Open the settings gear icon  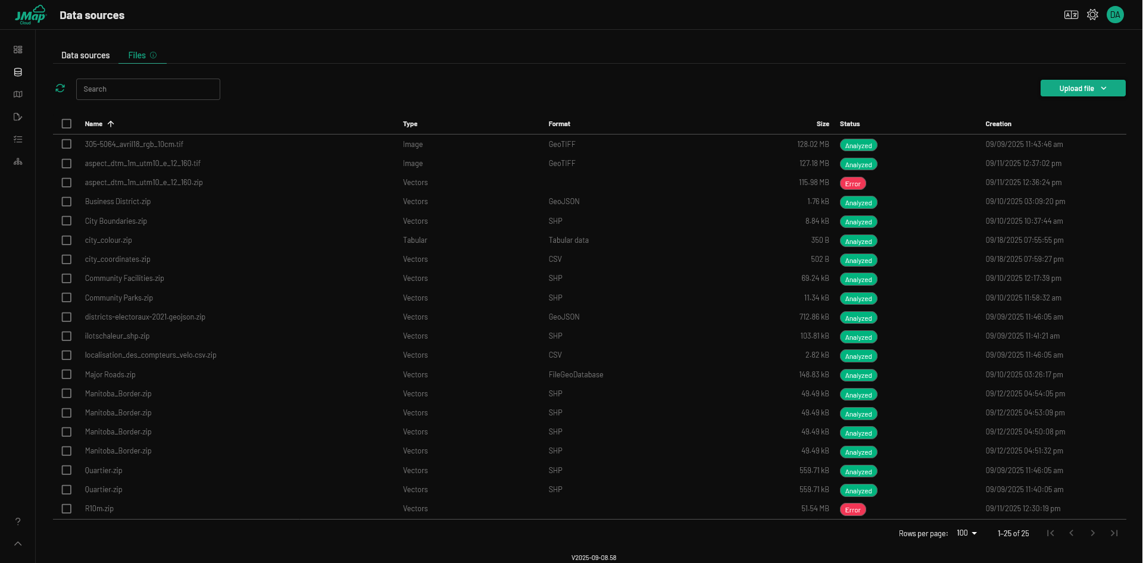[x=1092, y=15]
